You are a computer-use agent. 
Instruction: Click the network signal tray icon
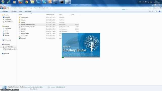coord(149,2)
